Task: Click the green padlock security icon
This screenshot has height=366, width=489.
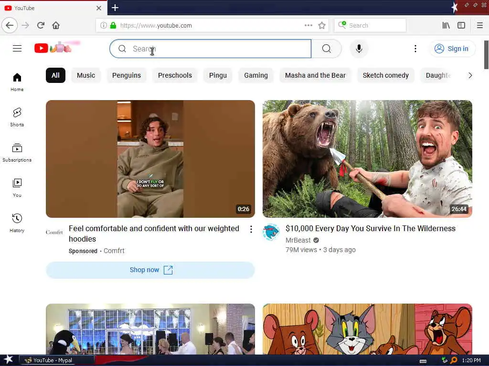Action: coord(113,25)
